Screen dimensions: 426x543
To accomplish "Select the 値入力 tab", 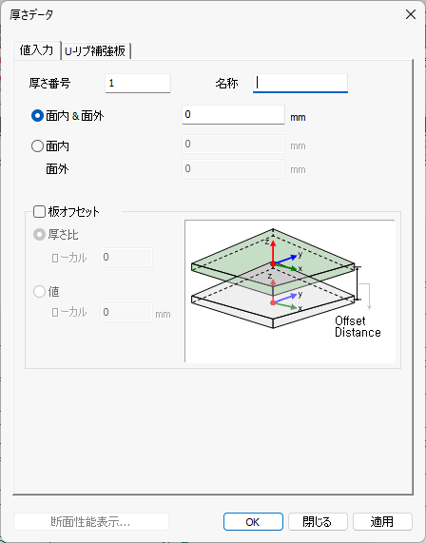I will (37, 50).
